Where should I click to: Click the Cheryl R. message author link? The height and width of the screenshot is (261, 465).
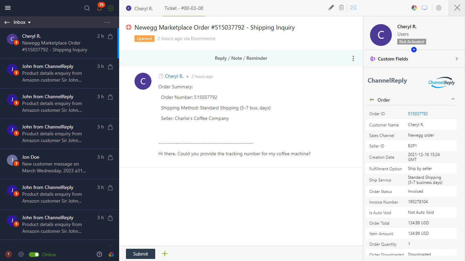(x=174, y=76)
